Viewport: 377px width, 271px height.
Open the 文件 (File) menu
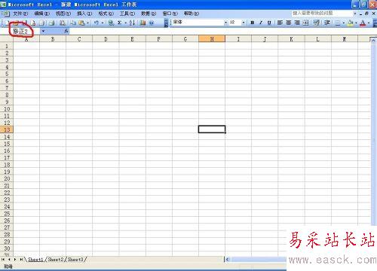click(20, 14)
